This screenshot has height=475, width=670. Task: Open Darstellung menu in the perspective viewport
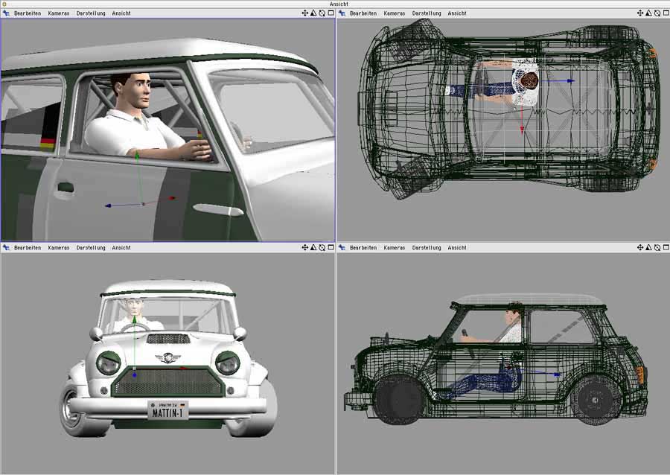click(91, 13)
